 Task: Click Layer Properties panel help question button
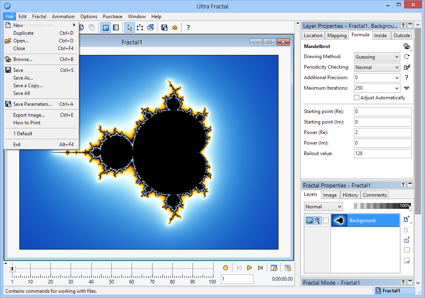click(x=403, y=25)
